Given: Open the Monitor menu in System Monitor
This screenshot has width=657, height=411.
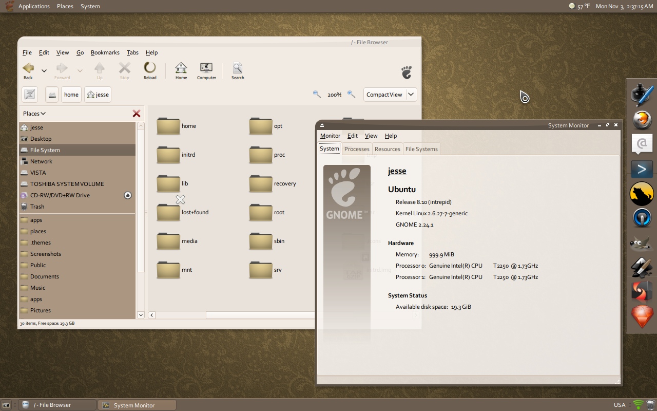Looking at the screenshot, I should pyautogui.click(x=330, y=136).
